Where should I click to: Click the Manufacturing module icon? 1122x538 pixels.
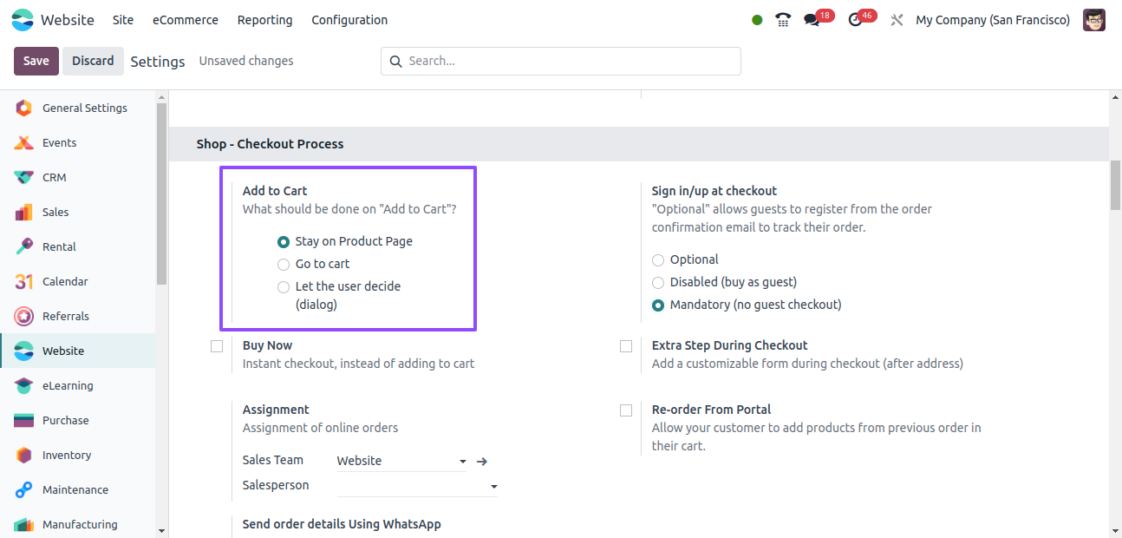click(24, 525)
